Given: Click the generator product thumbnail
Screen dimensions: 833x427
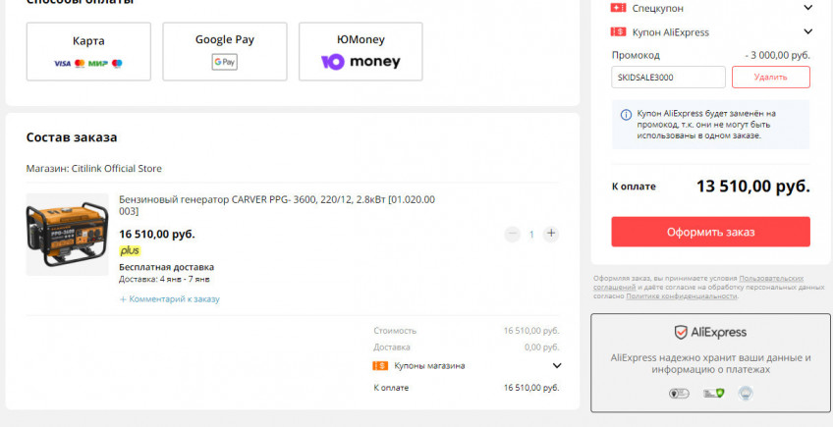Looking at the screenshot, I should point(67,234).
